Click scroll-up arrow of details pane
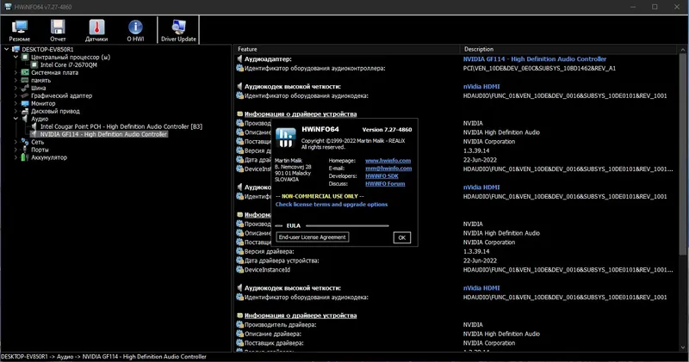The width and height of the screenshot is (689, 362). pos(682,50)
